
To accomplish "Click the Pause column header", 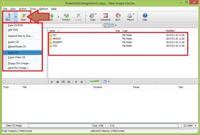I will (136, 87).
